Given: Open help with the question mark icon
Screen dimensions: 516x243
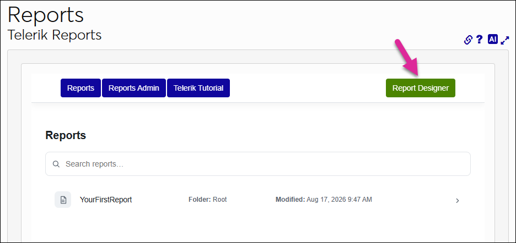Looking at the screenshot, I should coord(480,40).
